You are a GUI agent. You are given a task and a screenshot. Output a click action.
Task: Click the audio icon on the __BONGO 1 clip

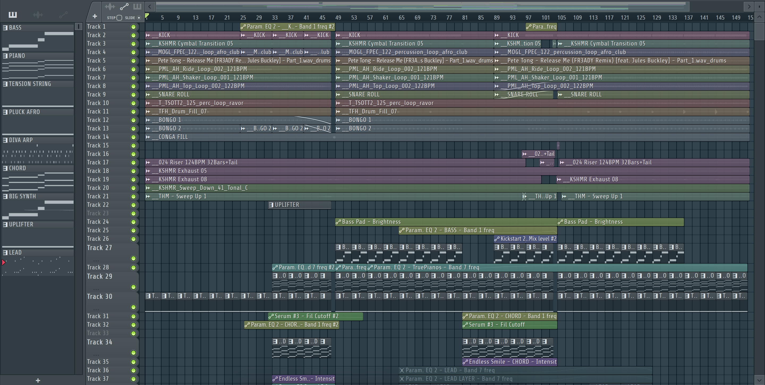148,120
